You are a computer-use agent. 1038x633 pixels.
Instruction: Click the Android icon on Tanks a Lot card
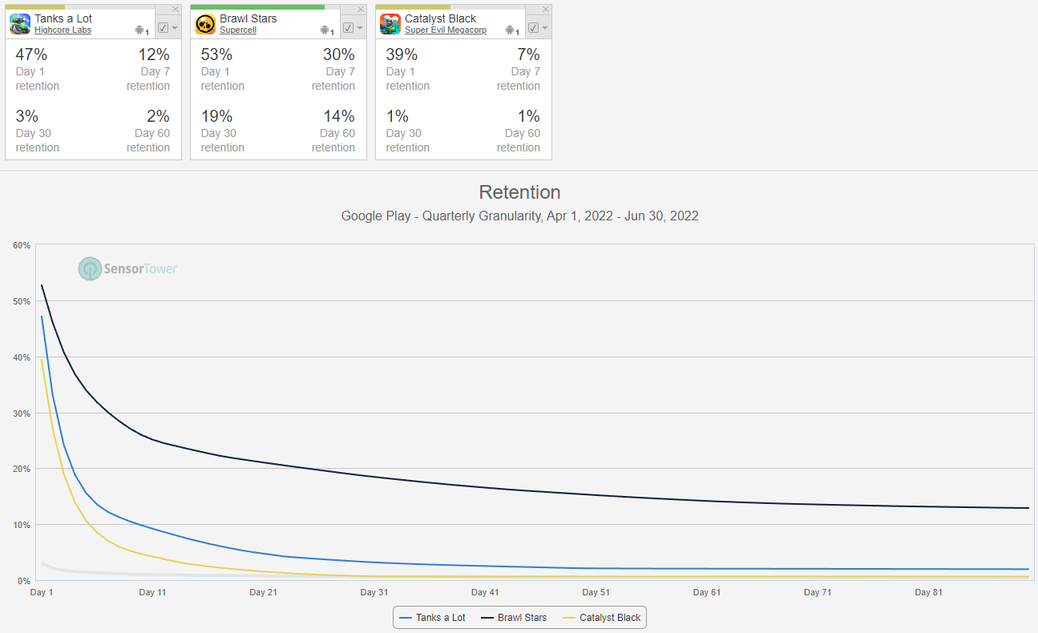(140, 30)
